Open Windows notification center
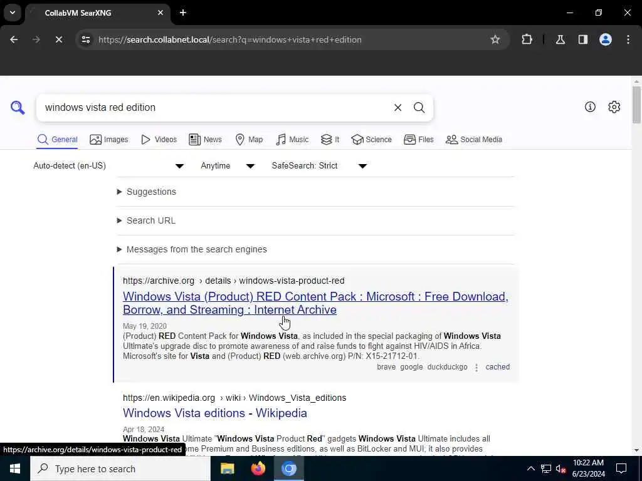This screenshot has width=642, height=481. click(621, 468)
